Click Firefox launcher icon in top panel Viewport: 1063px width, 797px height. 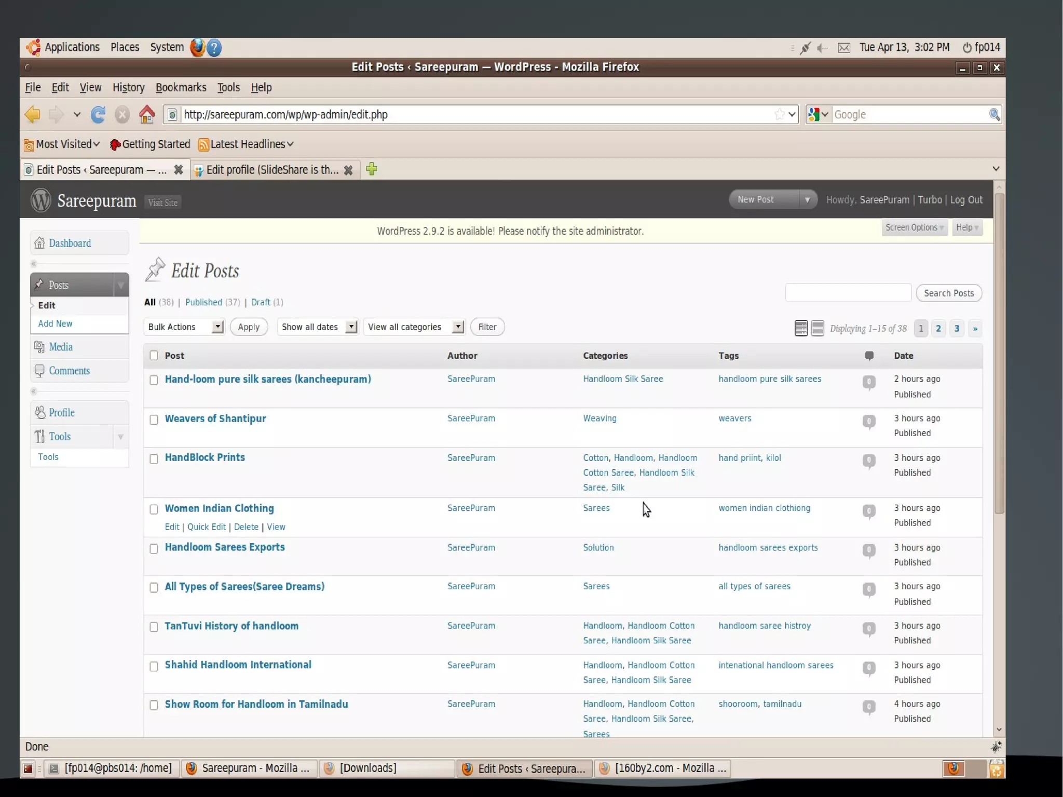click(197, 47)
